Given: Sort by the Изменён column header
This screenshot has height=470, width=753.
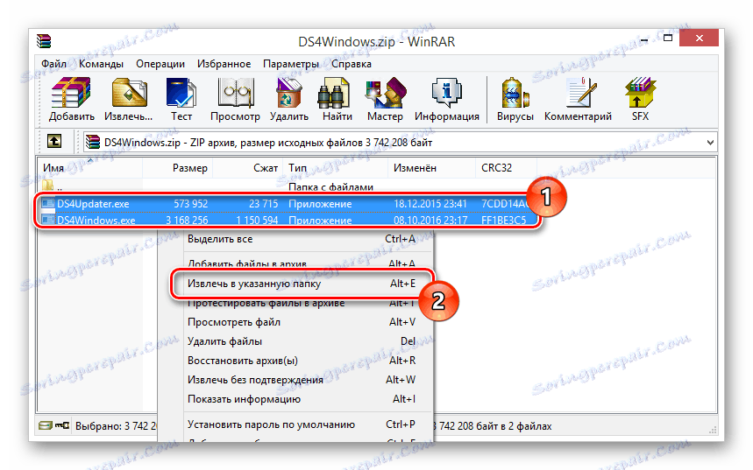Looking at the screenshot, I should point(432,168).
